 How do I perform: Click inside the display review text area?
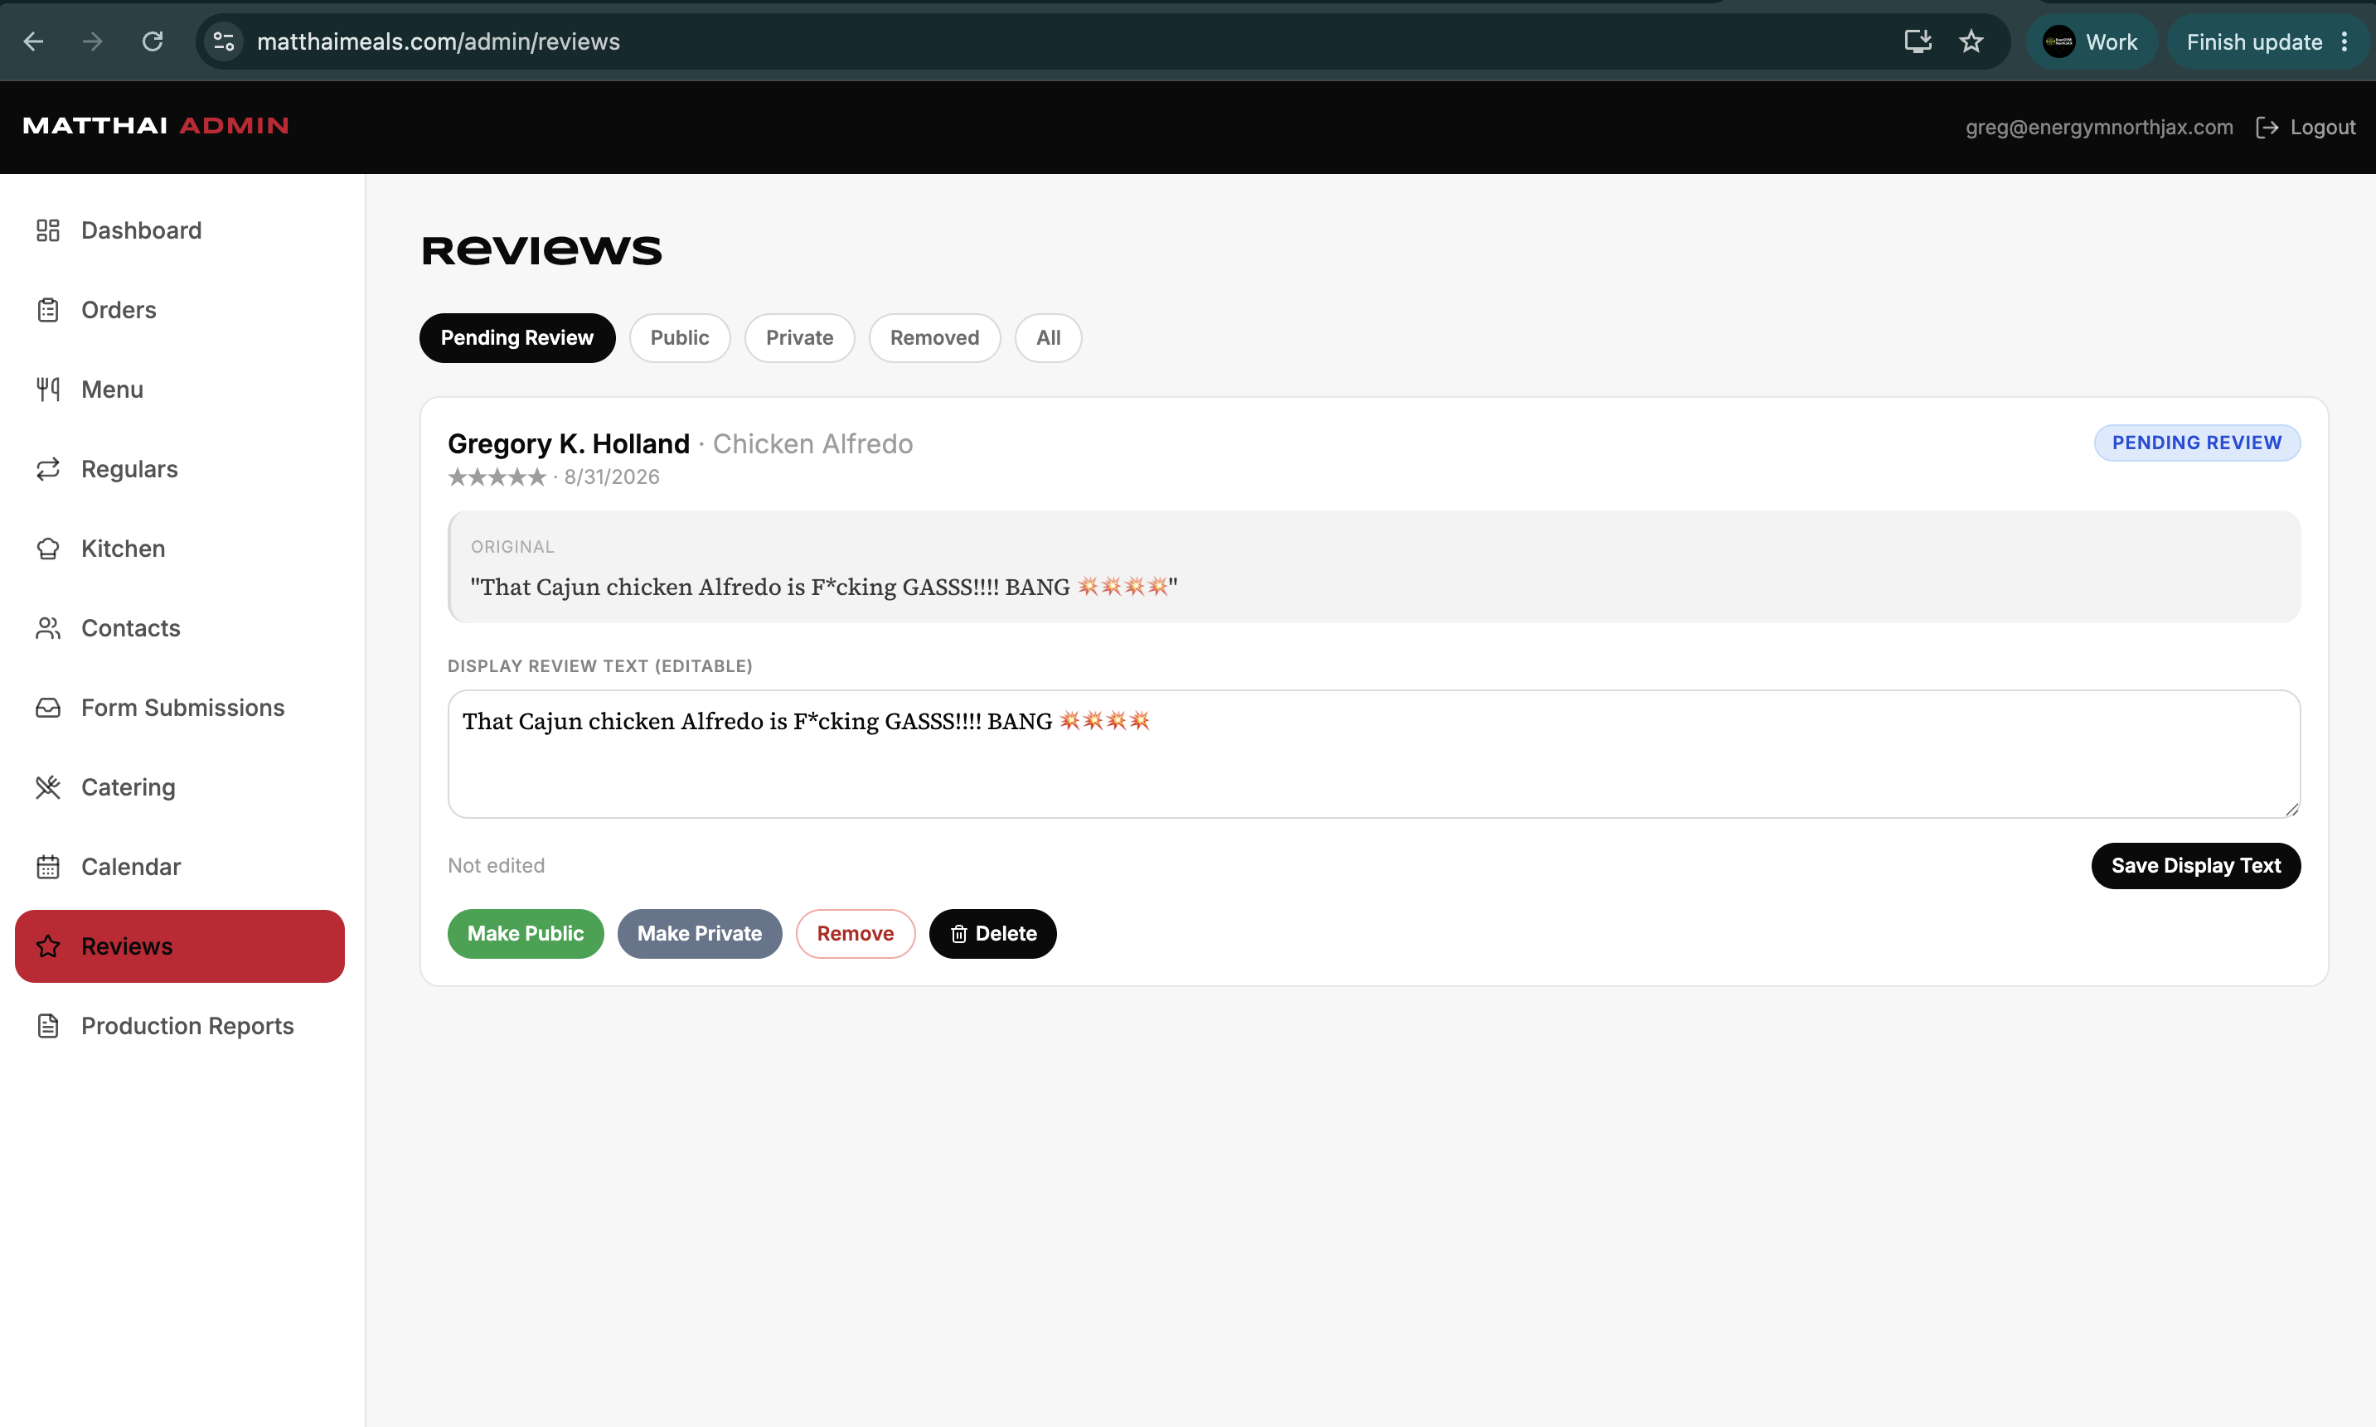(x=1374, y=754)
